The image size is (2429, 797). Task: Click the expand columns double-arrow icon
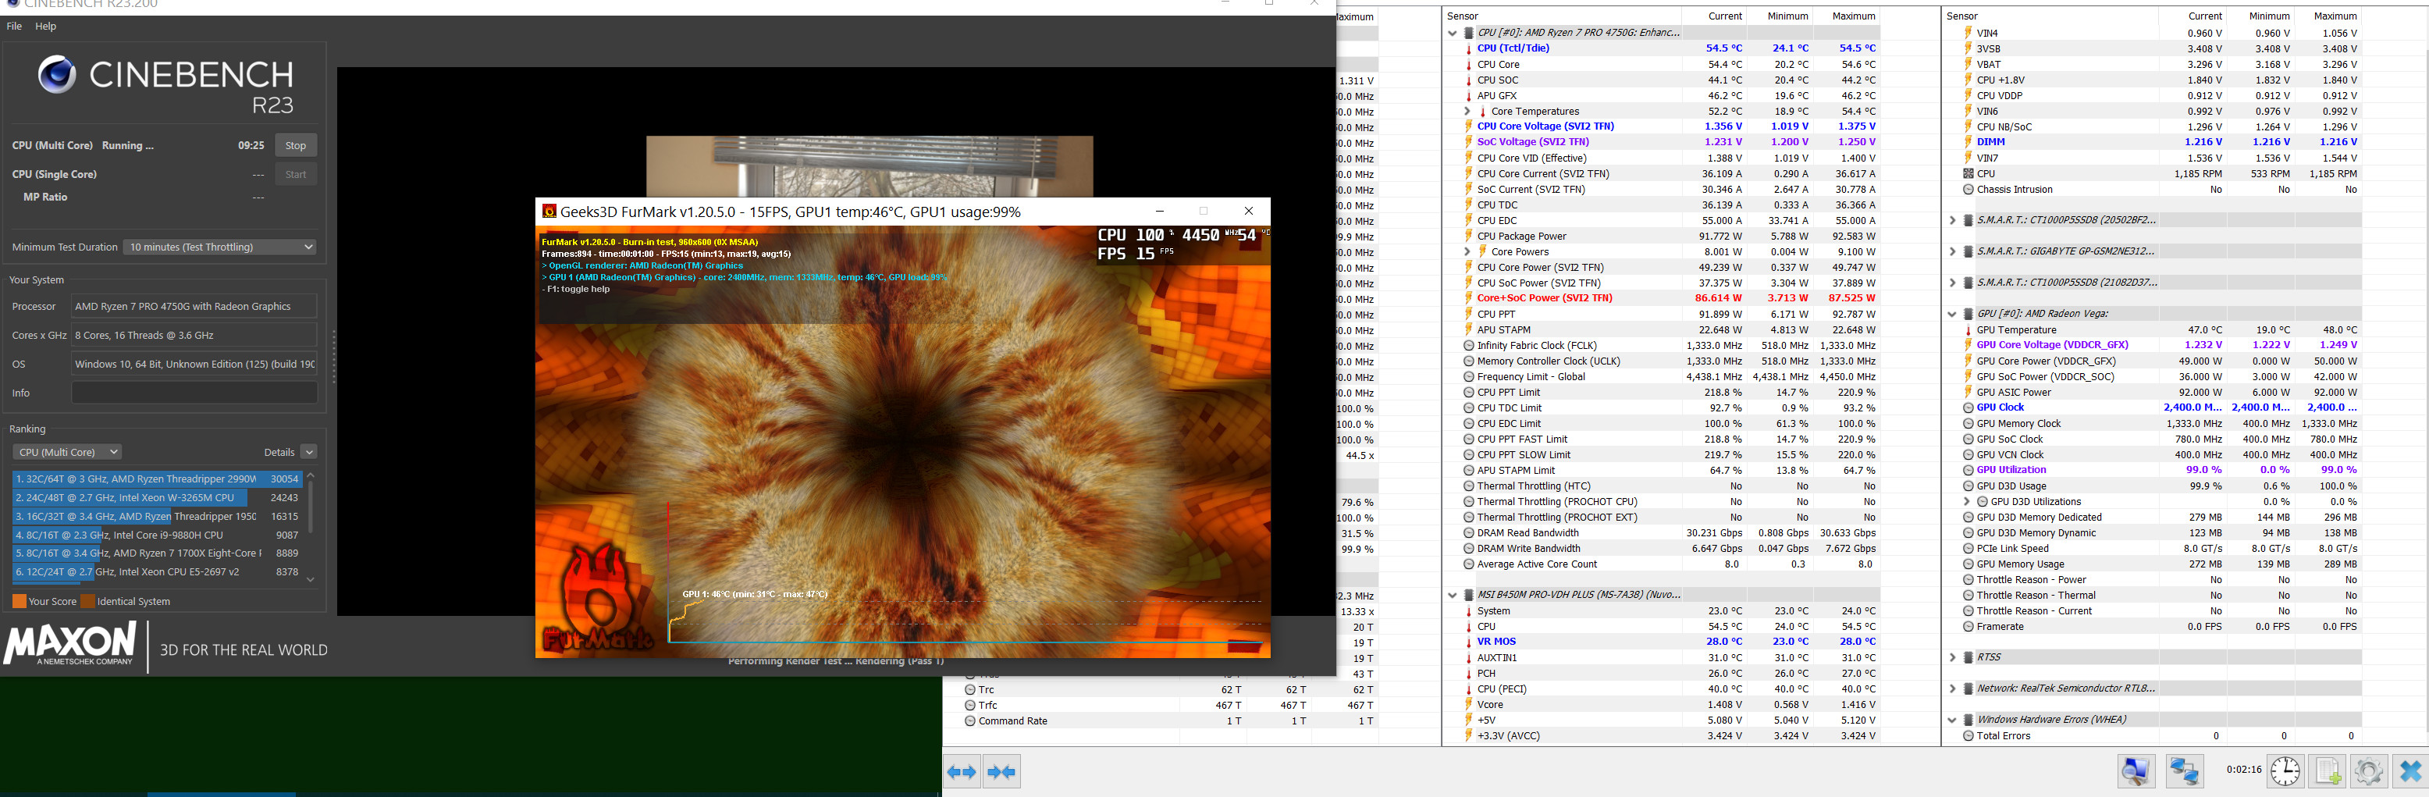pos(962,771)
